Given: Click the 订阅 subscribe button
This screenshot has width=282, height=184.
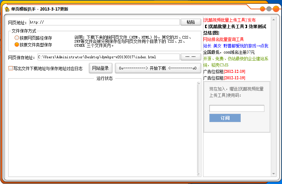Looking at the screenshot, I should click(x=225, y=118).
